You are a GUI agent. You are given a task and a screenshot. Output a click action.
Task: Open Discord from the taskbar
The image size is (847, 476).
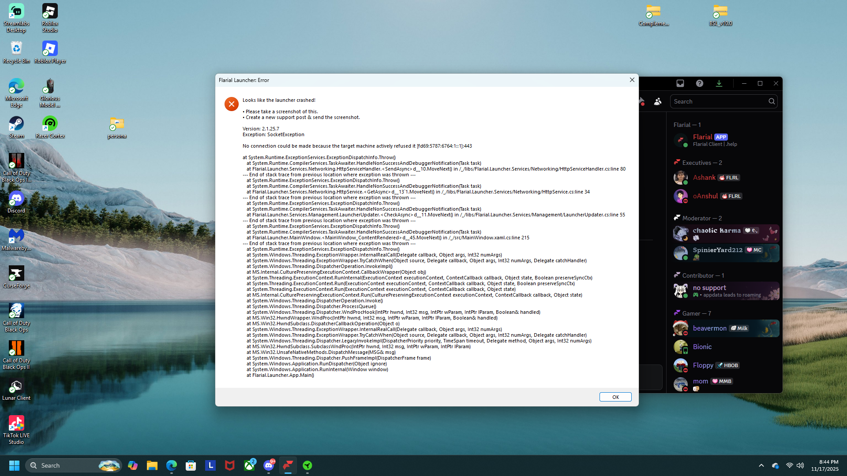pos(269,465)
